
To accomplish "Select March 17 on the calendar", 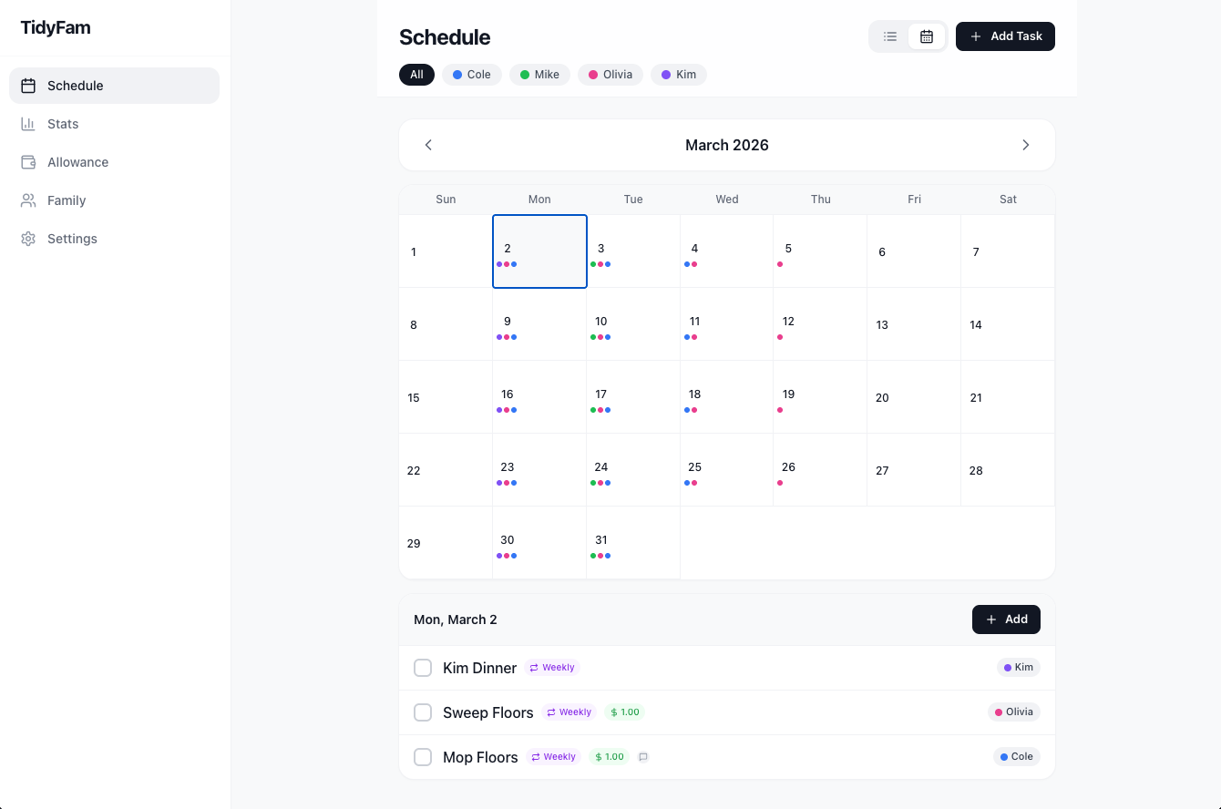I will 632,396.
